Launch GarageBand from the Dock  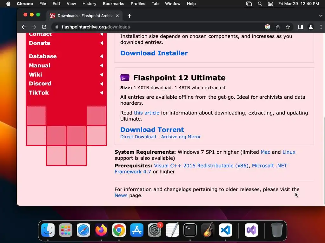click(x=208, y=230)
